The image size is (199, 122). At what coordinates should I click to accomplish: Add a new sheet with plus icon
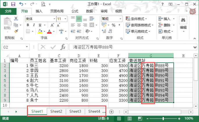pos(111,112)
